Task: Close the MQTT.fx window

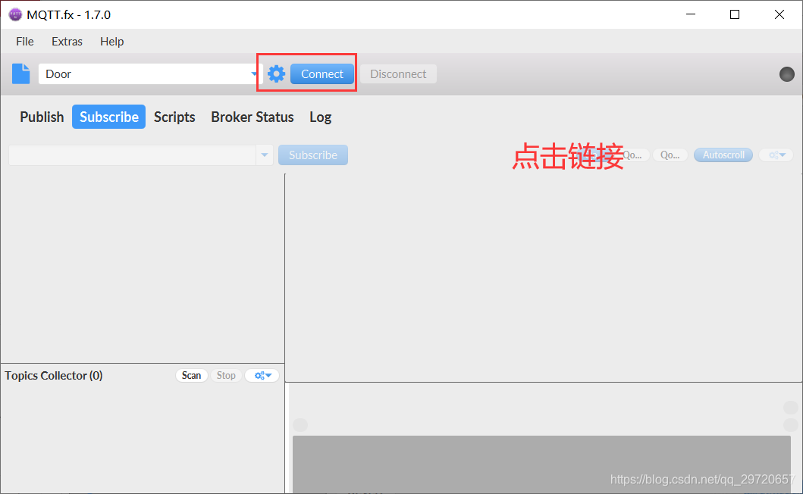Action: [779, 14]
